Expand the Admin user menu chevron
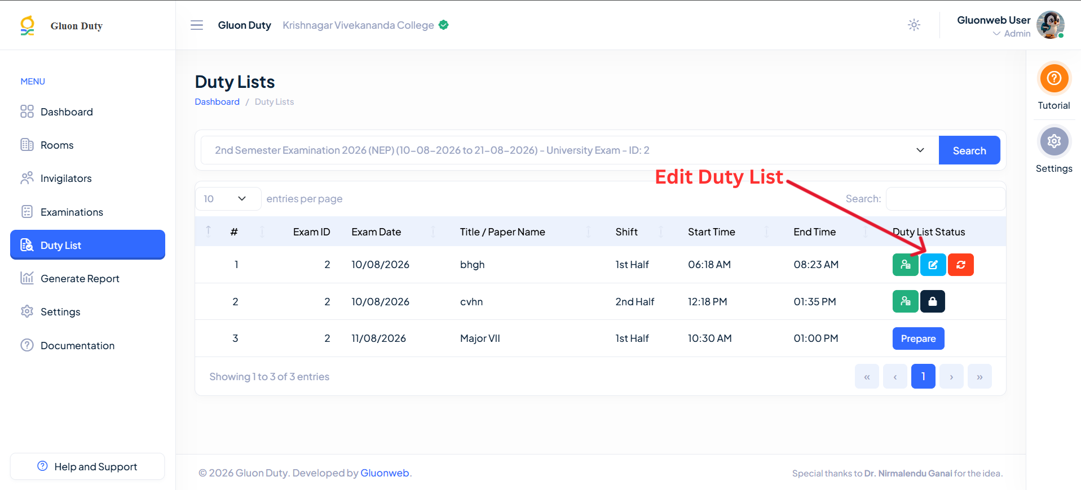Screen dimensions: 1081x490 pos(997,34)
